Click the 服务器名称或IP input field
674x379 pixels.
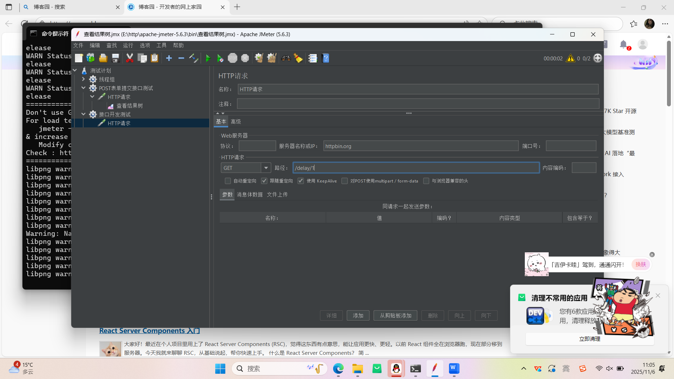pyautogui.click(x=421, y=146)
